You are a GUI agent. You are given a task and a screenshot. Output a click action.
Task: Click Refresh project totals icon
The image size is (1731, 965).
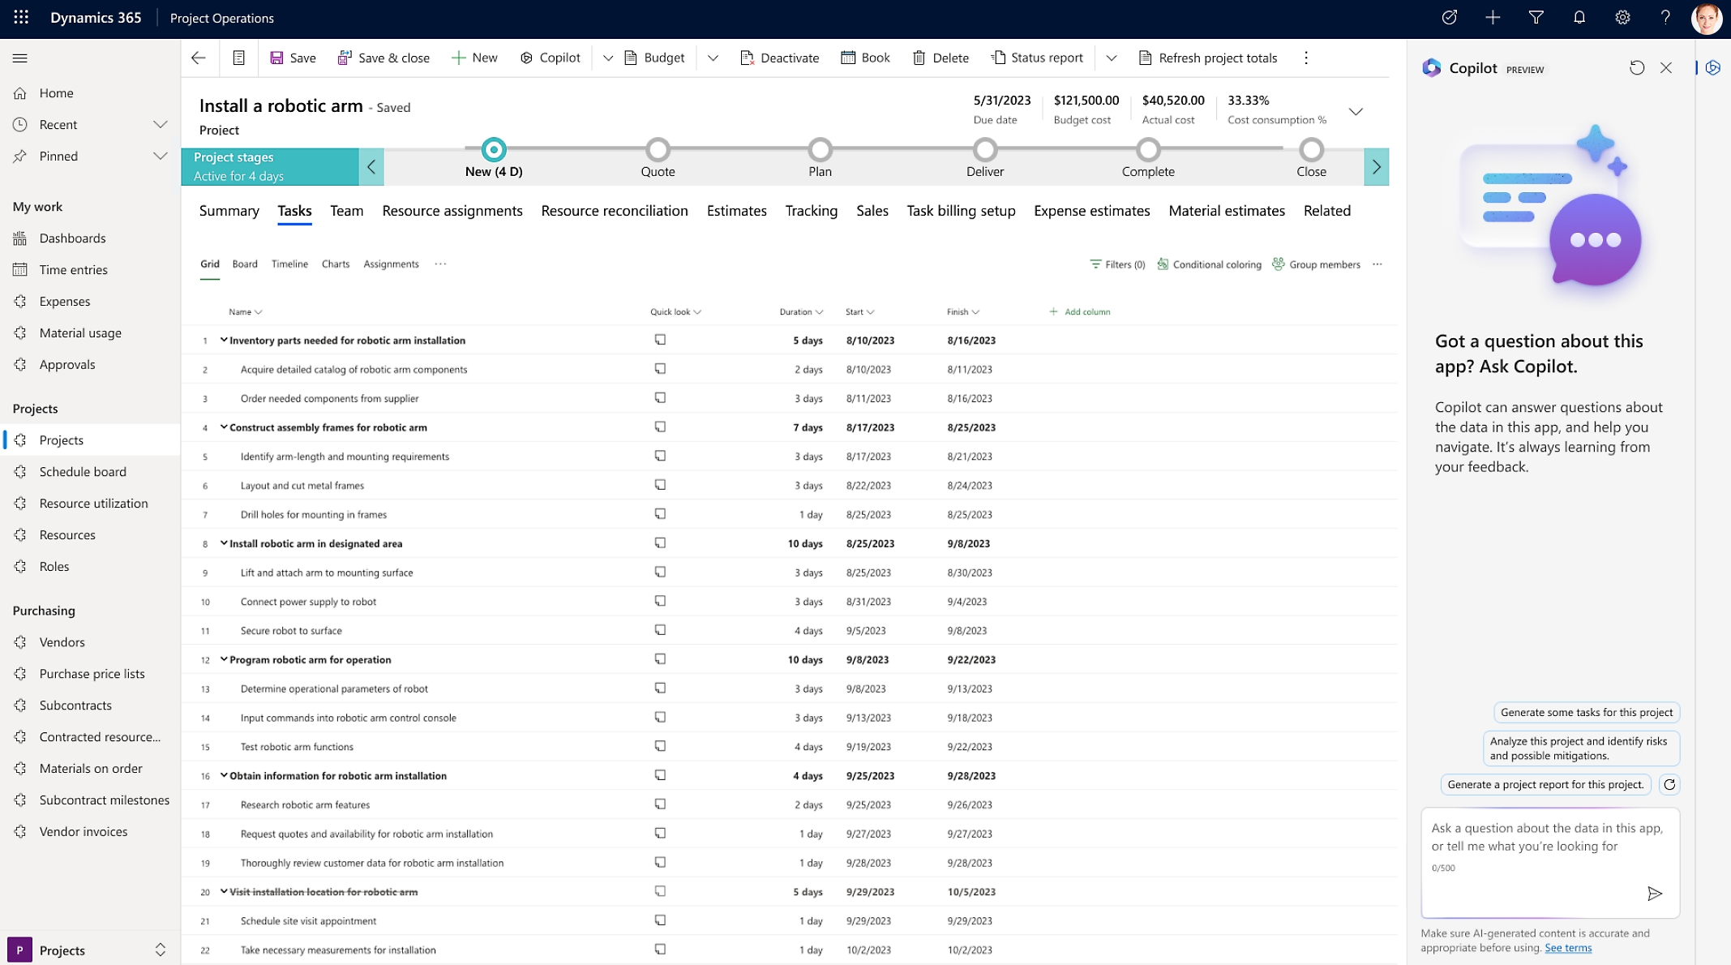pyautogui.click(x=1145, y=58)
